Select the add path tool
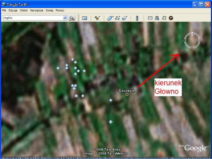 pos(118,18)
